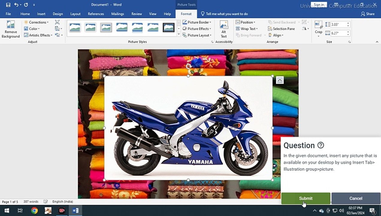Apply the sixth picture style thumbnail
This screenshot has width=381, height=216.
click(x=153, y=28)
